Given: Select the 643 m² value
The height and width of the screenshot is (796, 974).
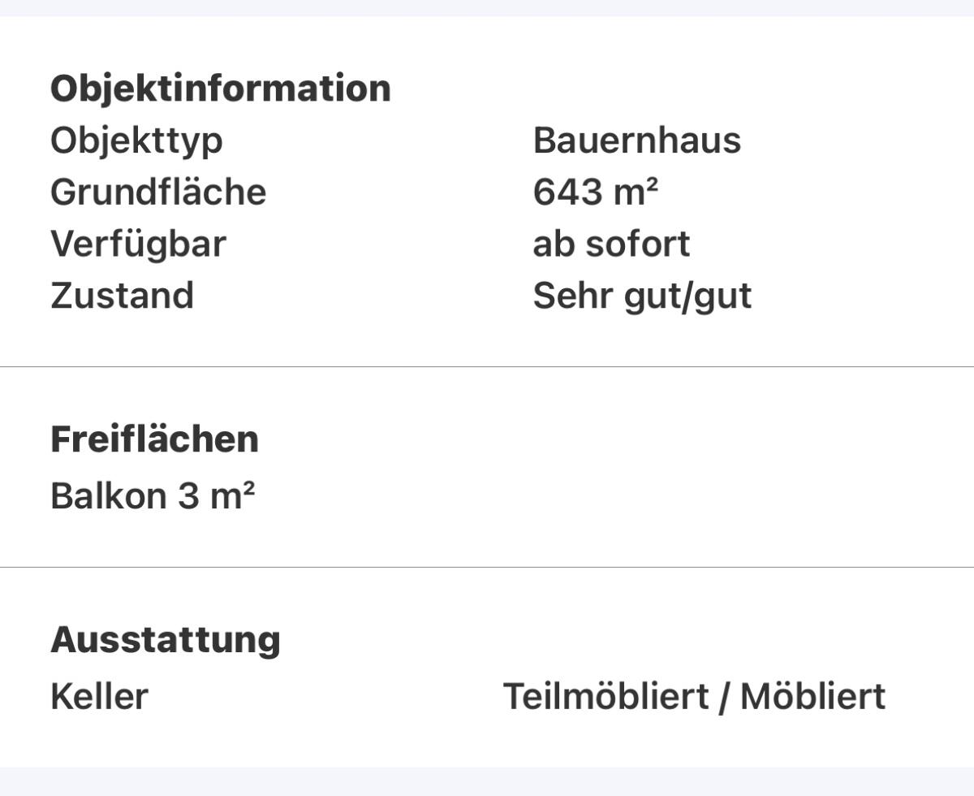Looking at the screenshot, I should point(596,193).
